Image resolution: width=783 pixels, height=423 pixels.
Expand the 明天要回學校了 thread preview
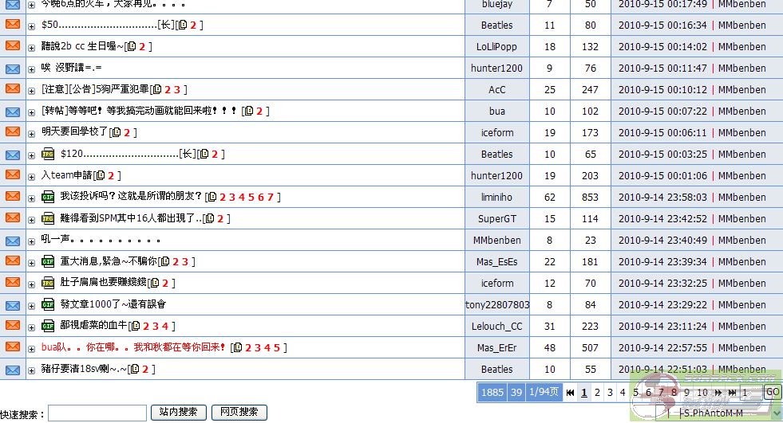pyautogui.click(x=32, y=133)
